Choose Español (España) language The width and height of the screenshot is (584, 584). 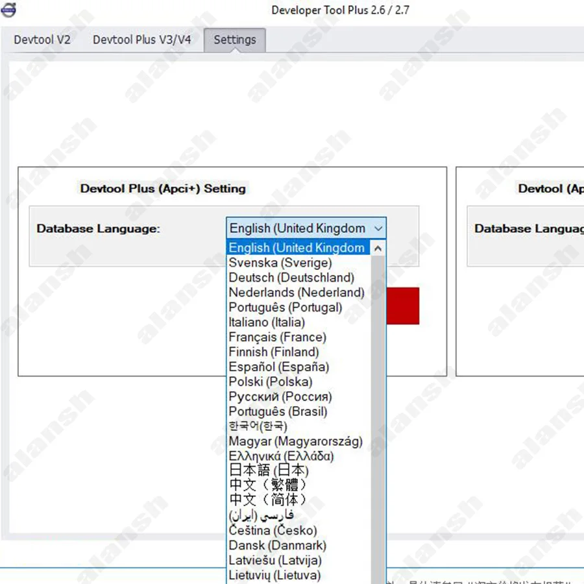click(298, 367)
